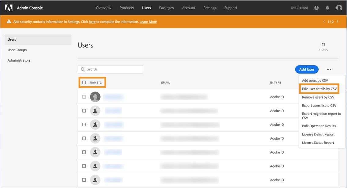Click the Adobe logo icon
Image resolution: width=347 pixels, height=188 pixels.
point(9,8)
